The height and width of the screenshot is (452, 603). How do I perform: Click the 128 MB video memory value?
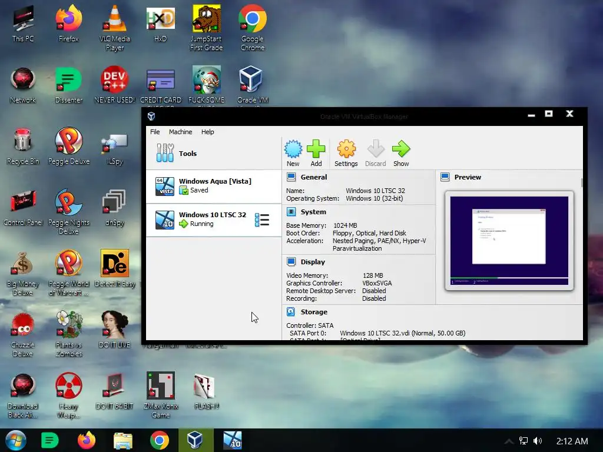point(373,275)
